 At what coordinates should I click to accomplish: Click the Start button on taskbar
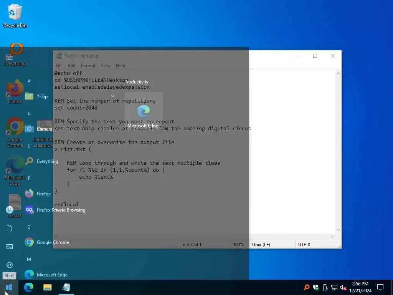[9, 287]
